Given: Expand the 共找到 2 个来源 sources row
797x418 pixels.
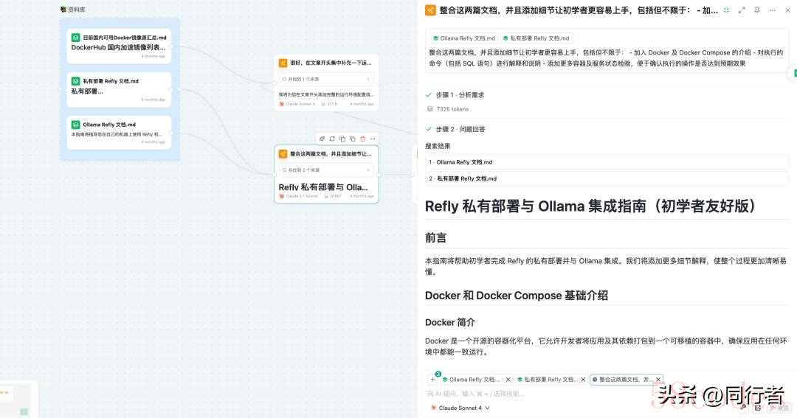Looking at the screenshot, I should coord(326,170).
